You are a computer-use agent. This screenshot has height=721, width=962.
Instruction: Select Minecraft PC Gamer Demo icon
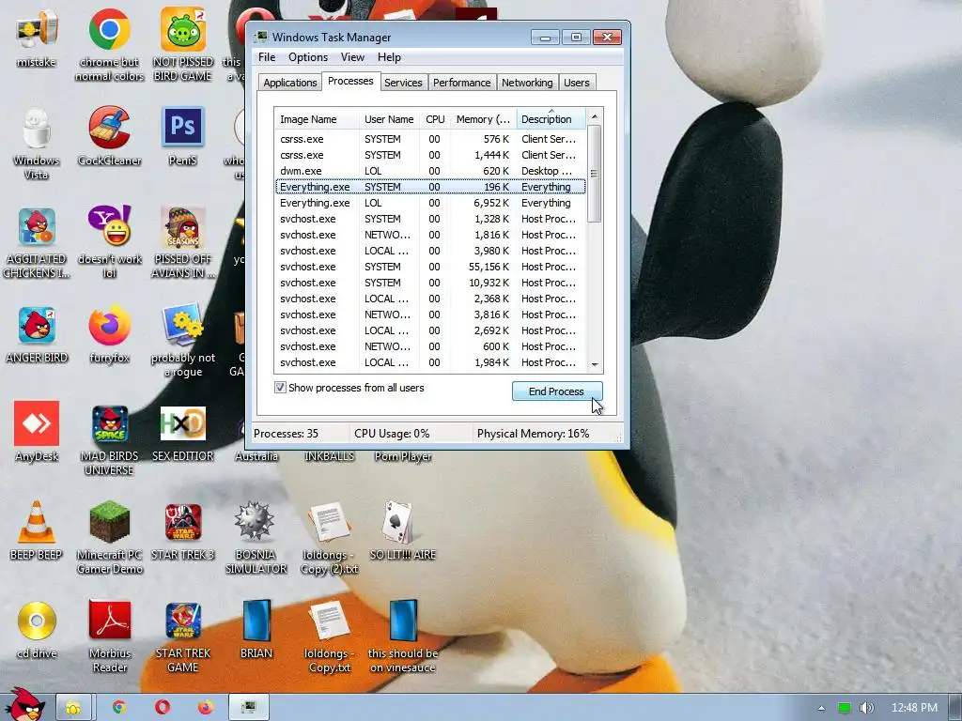pos(109,537)
